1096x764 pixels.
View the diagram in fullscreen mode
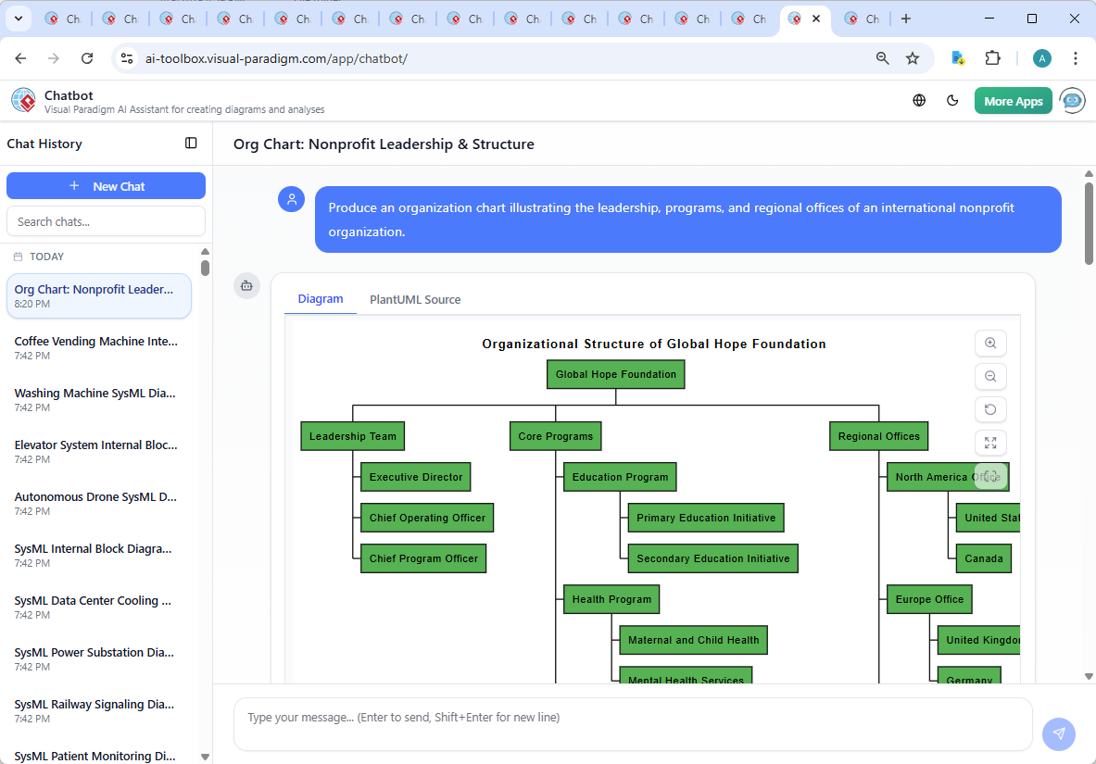pyautogui.click(x=990, y=443)
